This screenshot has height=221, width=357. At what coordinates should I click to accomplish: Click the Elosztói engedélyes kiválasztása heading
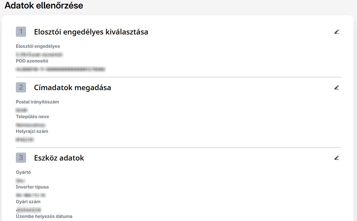[x=91, y=32]
